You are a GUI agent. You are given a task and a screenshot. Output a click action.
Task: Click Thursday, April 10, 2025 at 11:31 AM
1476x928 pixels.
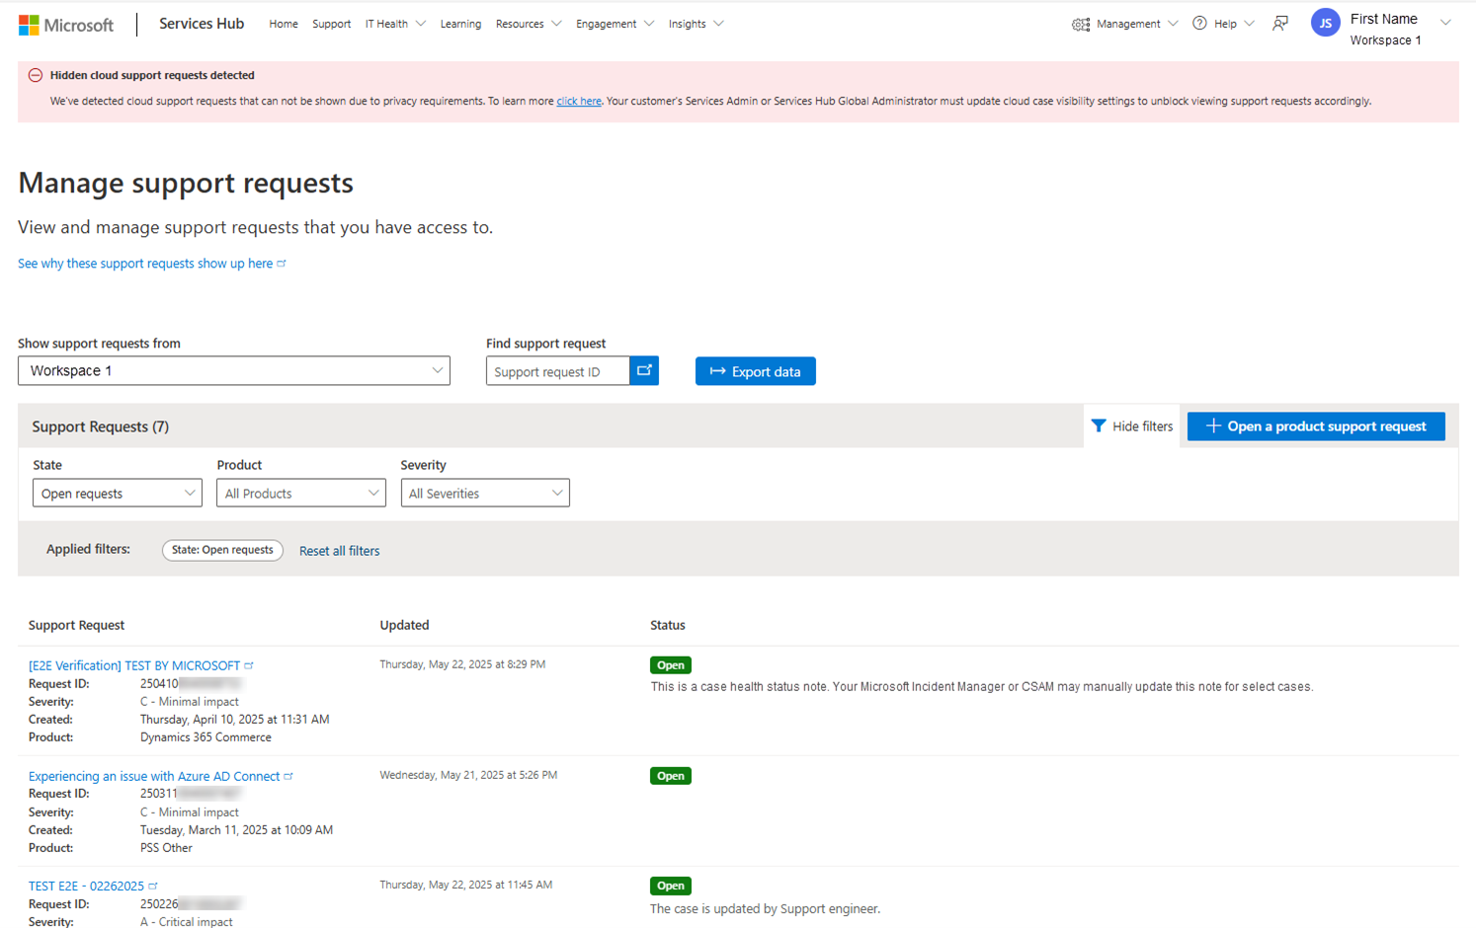[x=235, y=720]
